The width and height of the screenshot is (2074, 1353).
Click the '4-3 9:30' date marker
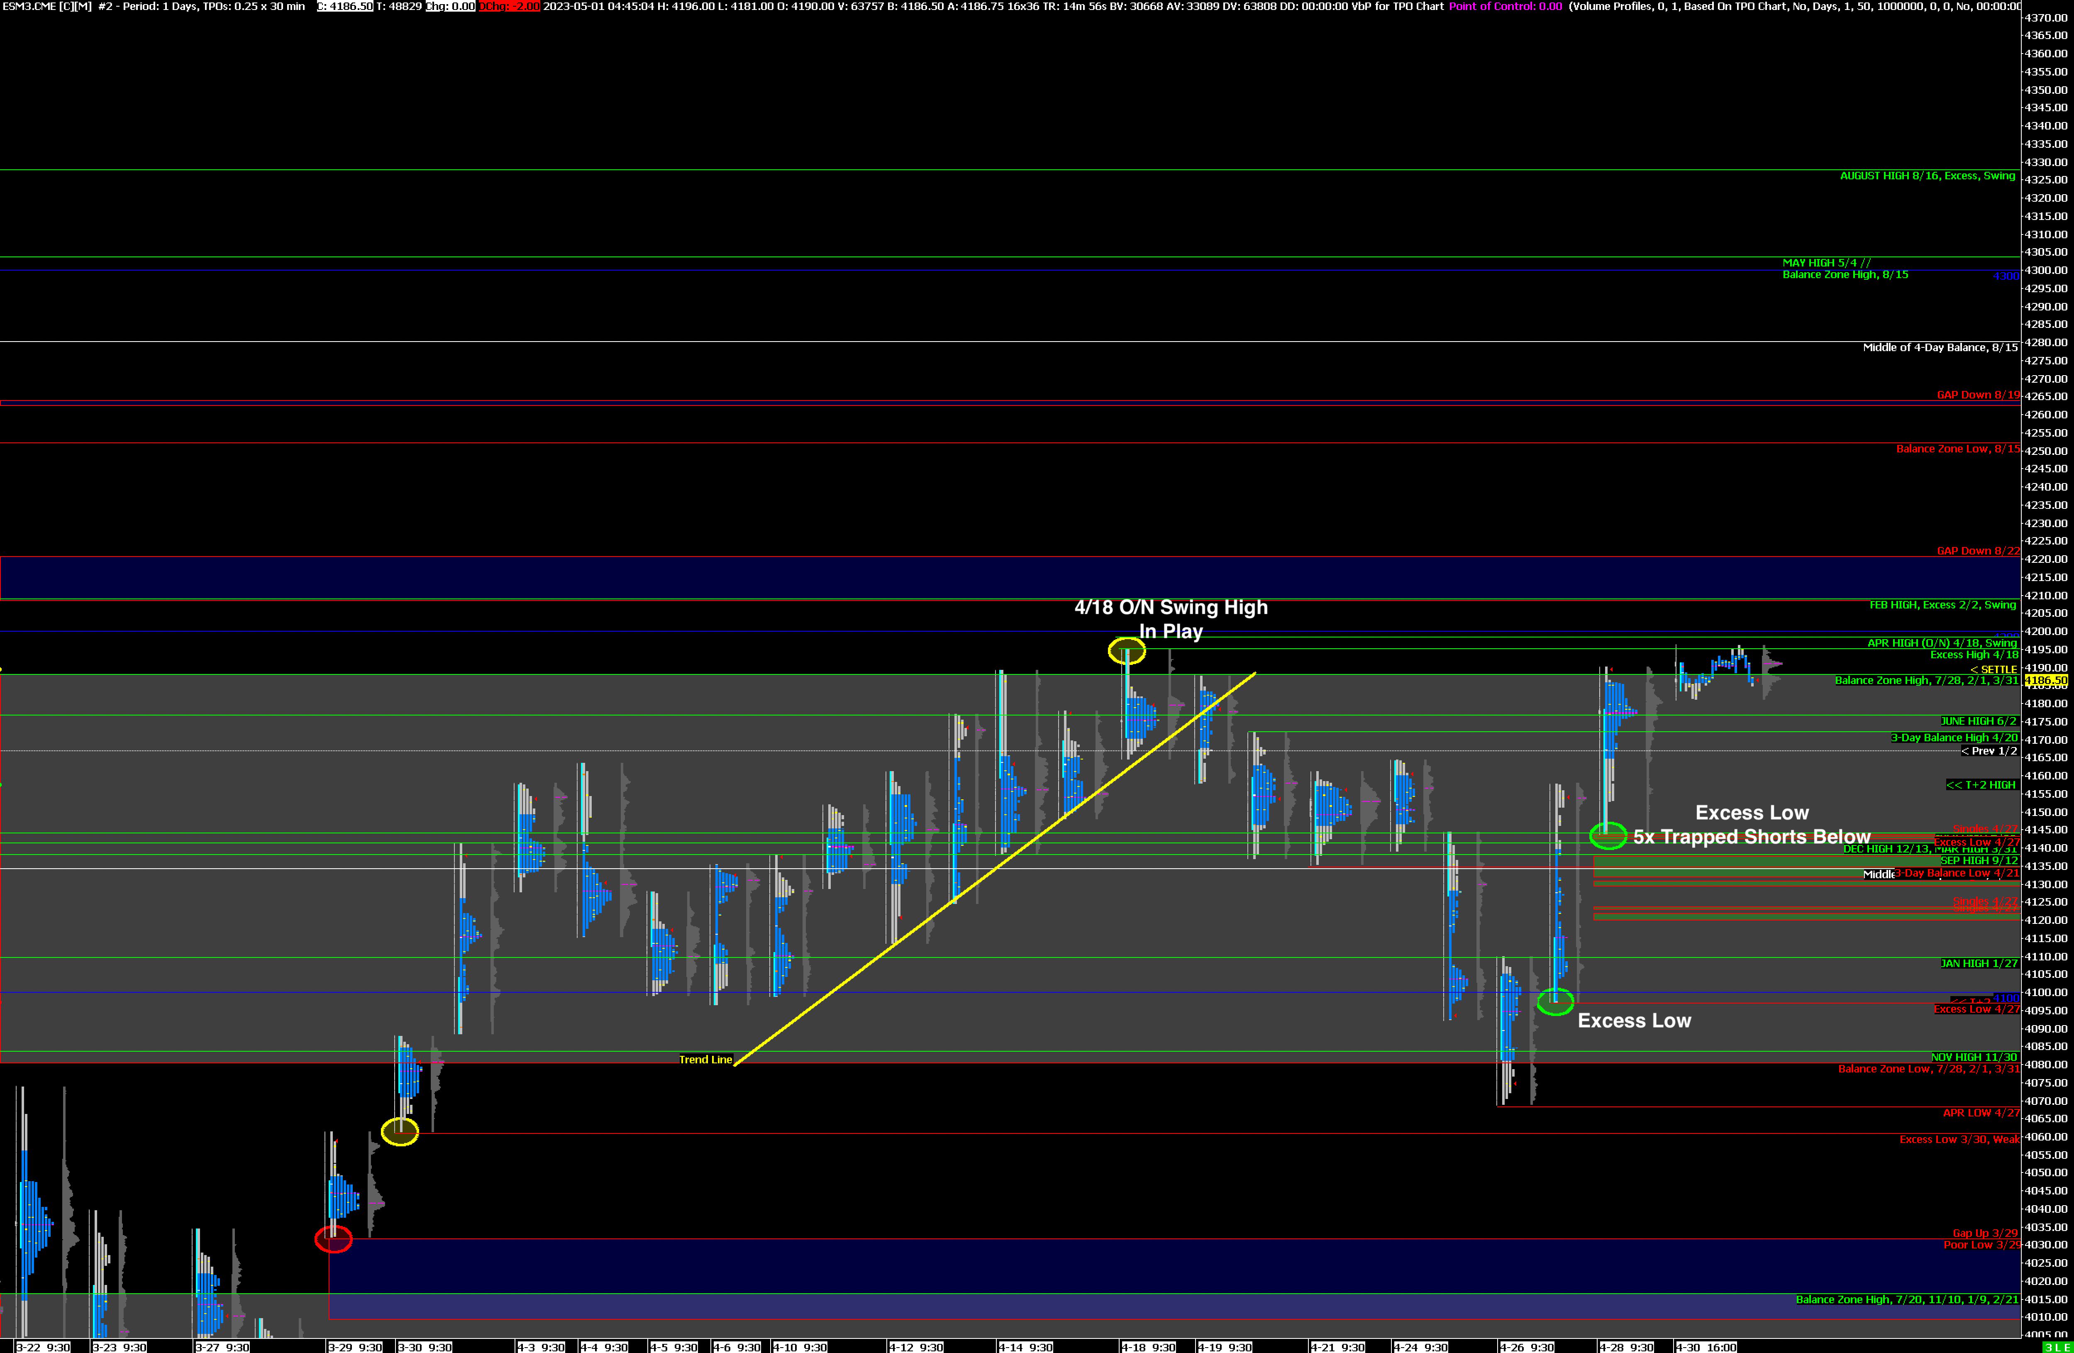540,1347
